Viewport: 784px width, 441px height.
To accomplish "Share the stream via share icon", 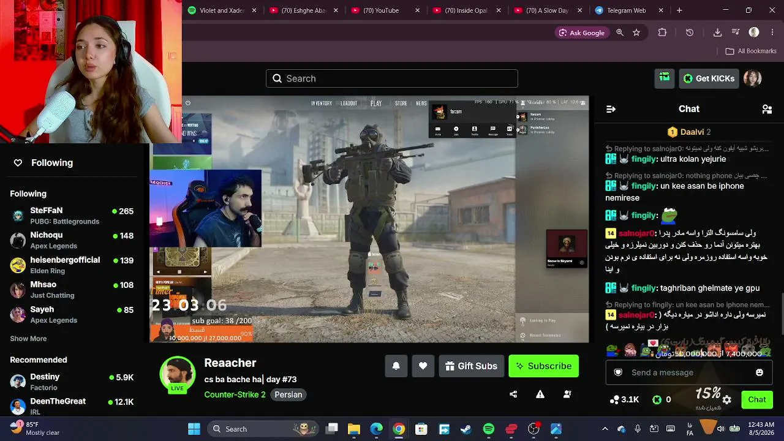I will [513, 394].
